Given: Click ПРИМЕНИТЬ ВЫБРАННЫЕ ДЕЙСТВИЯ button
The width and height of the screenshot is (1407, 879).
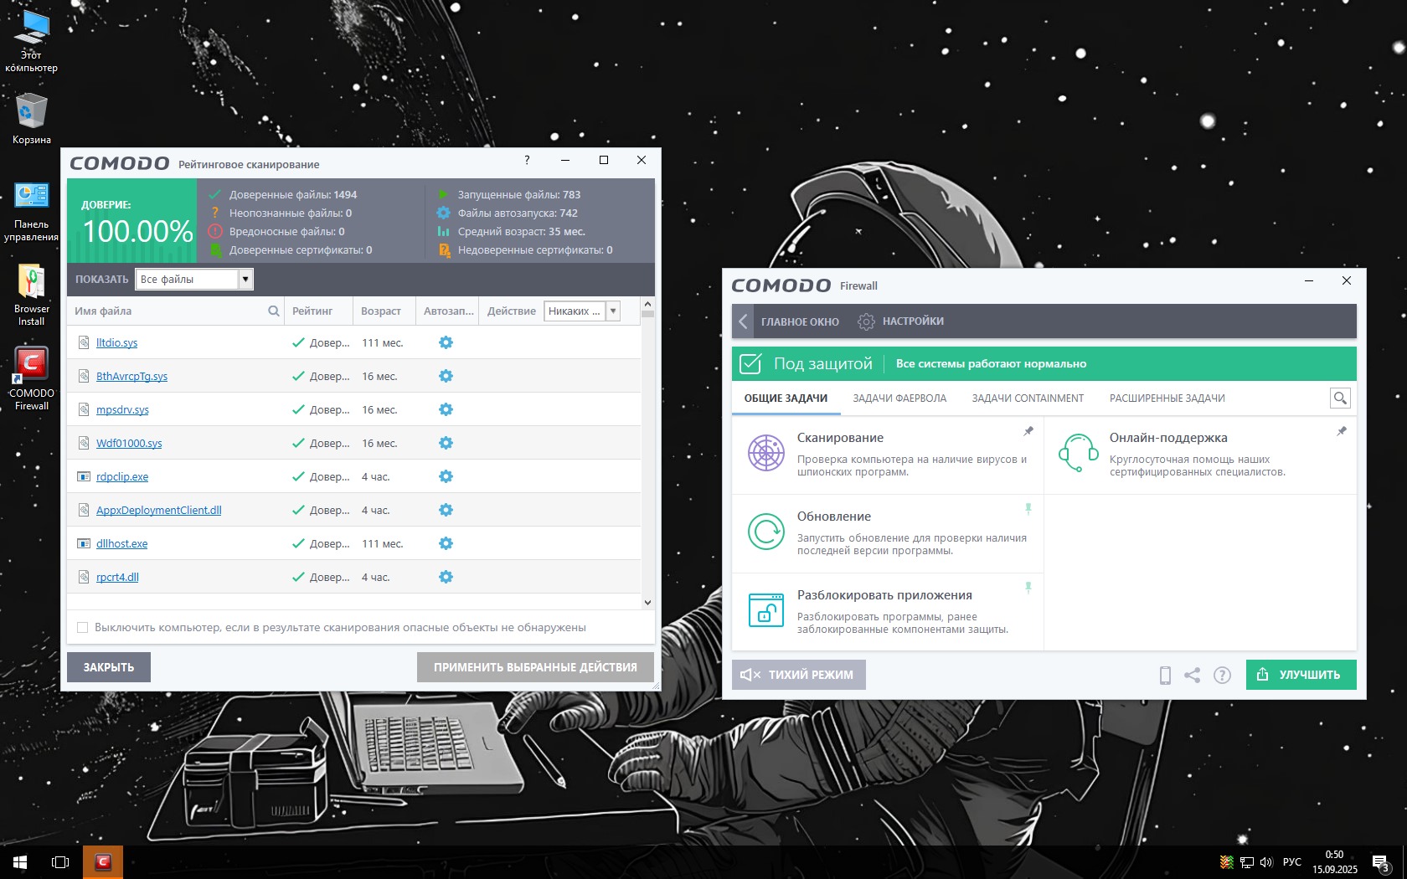Looking at the screenshot, I should click(535, 667).
